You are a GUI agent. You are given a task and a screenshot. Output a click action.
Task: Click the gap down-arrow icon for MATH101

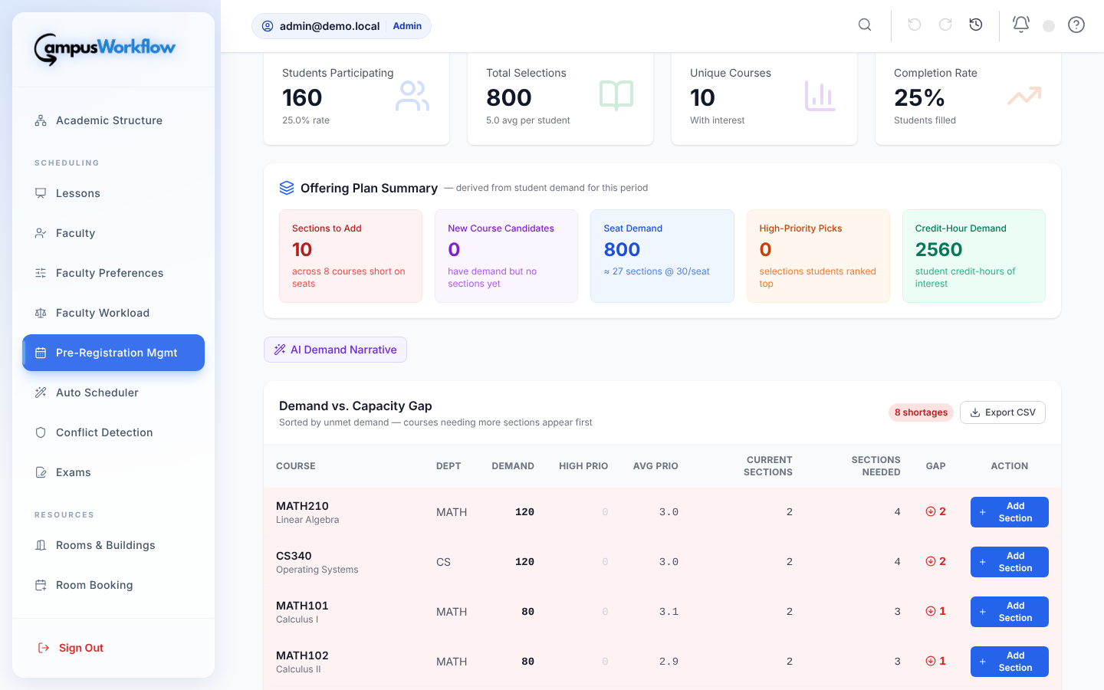(x=931, y=611)
